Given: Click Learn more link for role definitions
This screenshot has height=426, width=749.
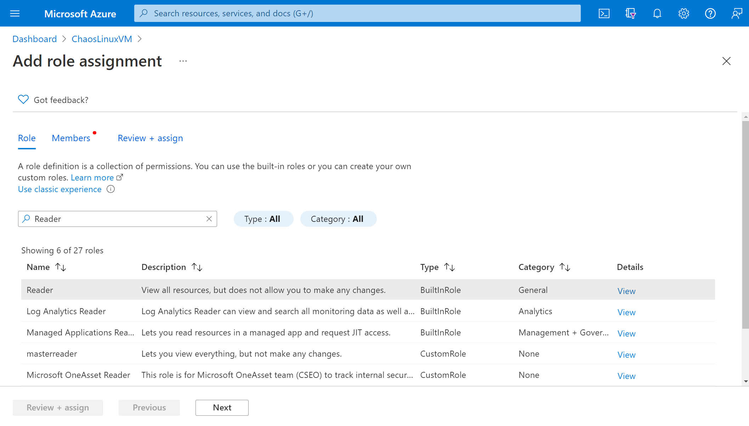Looking at the screenshot, I should 92,177.
